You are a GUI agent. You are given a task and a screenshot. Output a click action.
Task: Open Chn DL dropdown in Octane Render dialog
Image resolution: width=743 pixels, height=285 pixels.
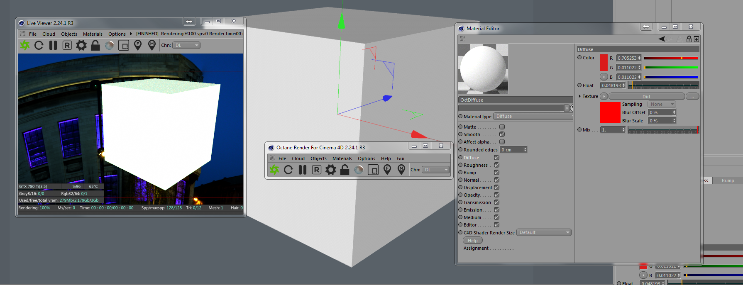[x=436, y=170]
